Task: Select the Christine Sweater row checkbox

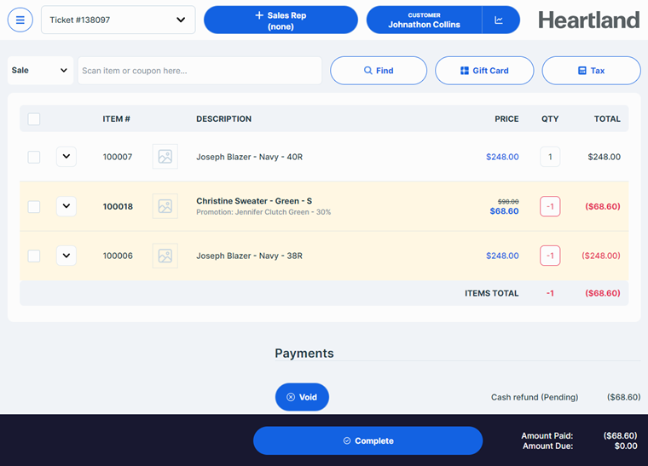Action: pos(34,206)
